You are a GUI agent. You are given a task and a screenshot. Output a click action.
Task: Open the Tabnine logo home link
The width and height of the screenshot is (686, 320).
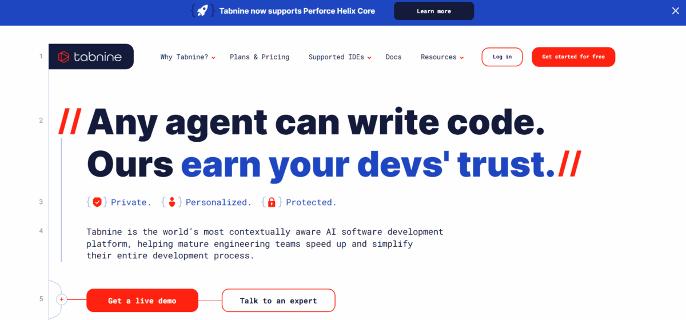91,57
